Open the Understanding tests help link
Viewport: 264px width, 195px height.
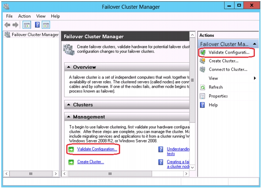point(178,151)
